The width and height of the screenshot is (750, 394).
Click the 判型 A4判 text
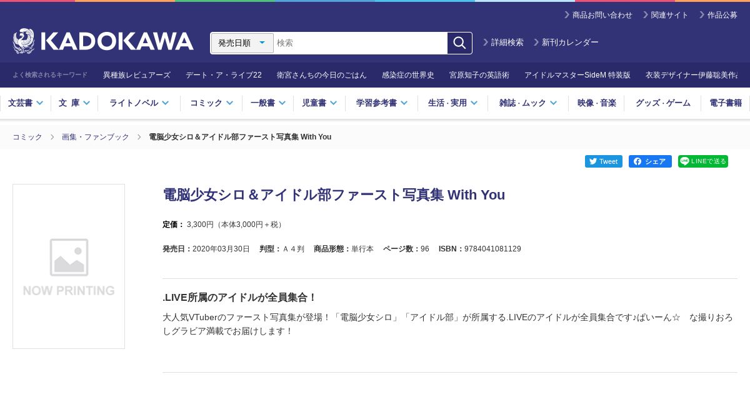click(x=282, y=249)
